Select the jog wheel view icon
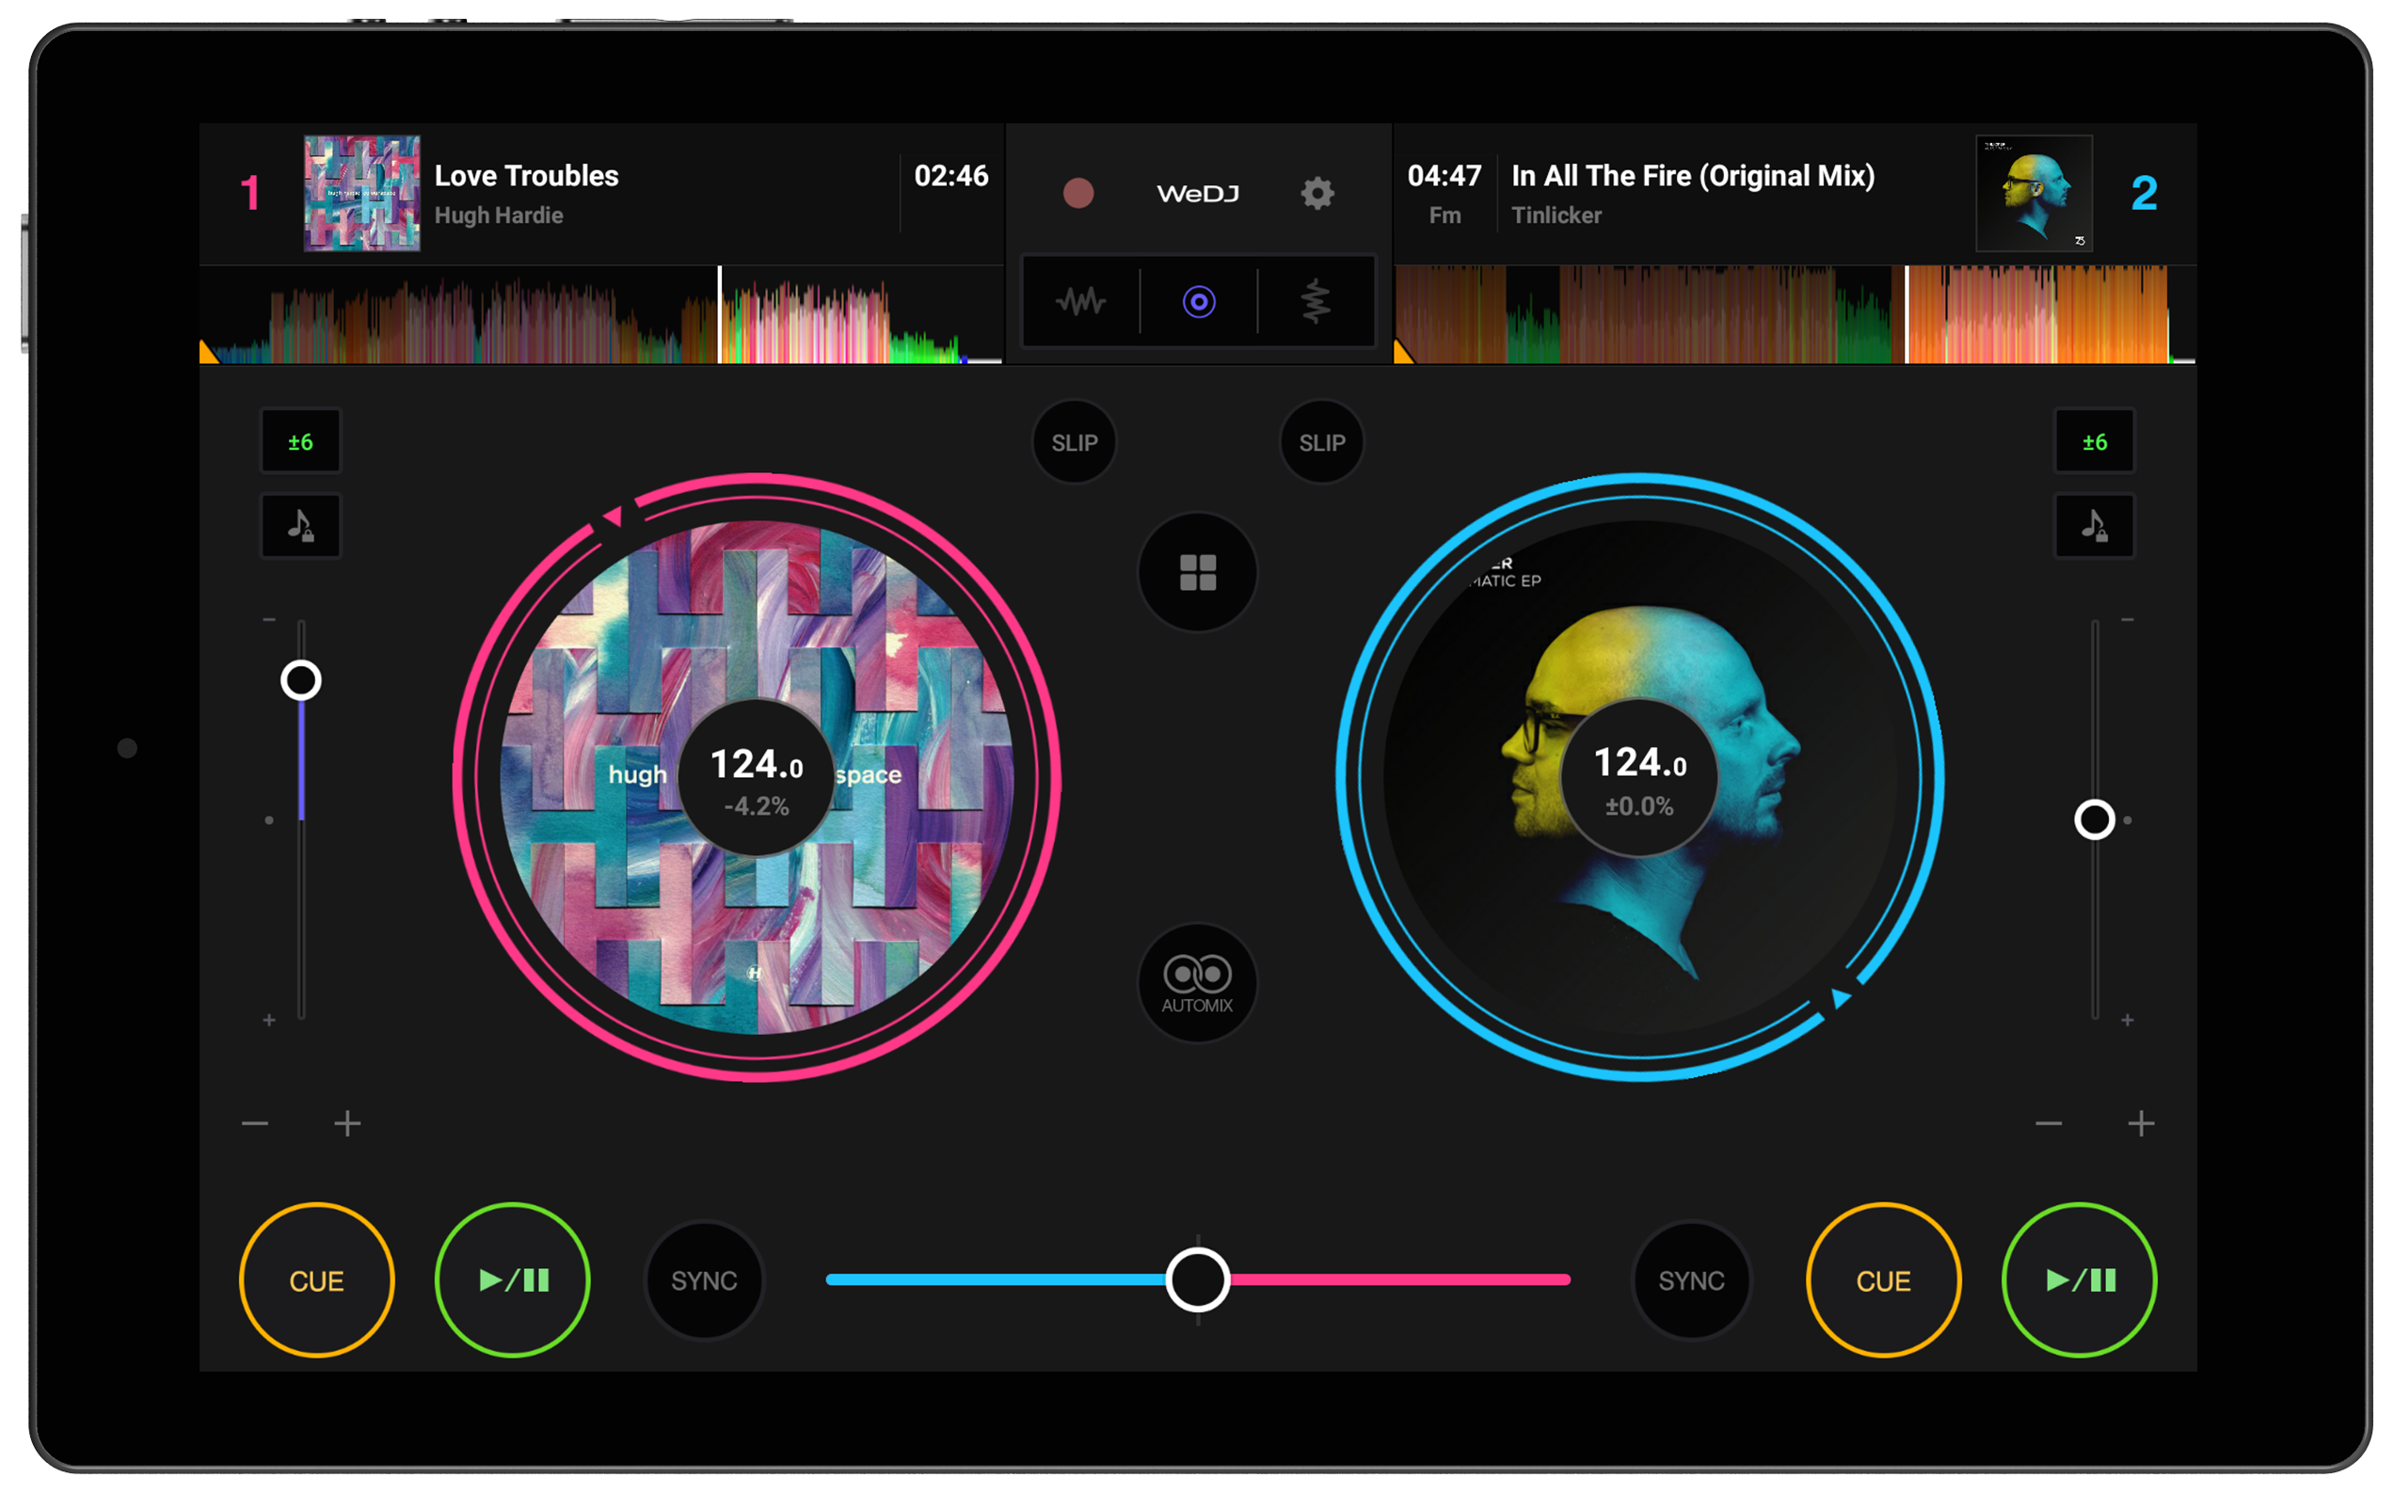Image resolution: width=2394 pixels, height=1493 pixels. click(1198, 302)
